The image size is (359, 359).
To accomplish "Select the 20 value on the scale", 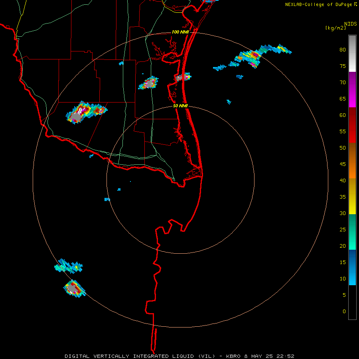I will (343, 246).
